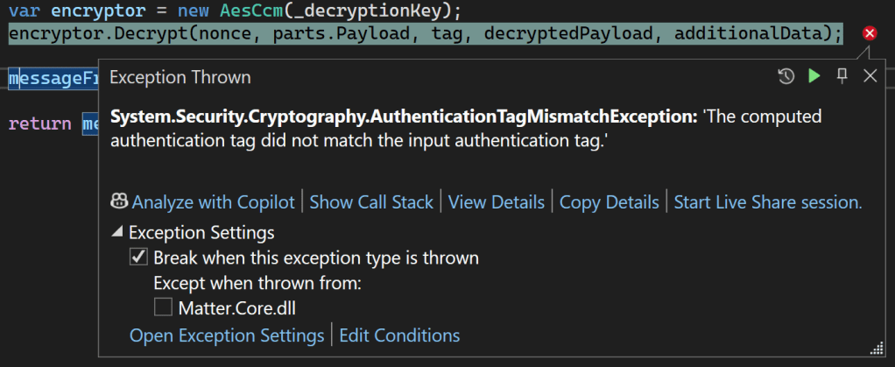
Task: Click the red exception error icon
Action: 870,33
